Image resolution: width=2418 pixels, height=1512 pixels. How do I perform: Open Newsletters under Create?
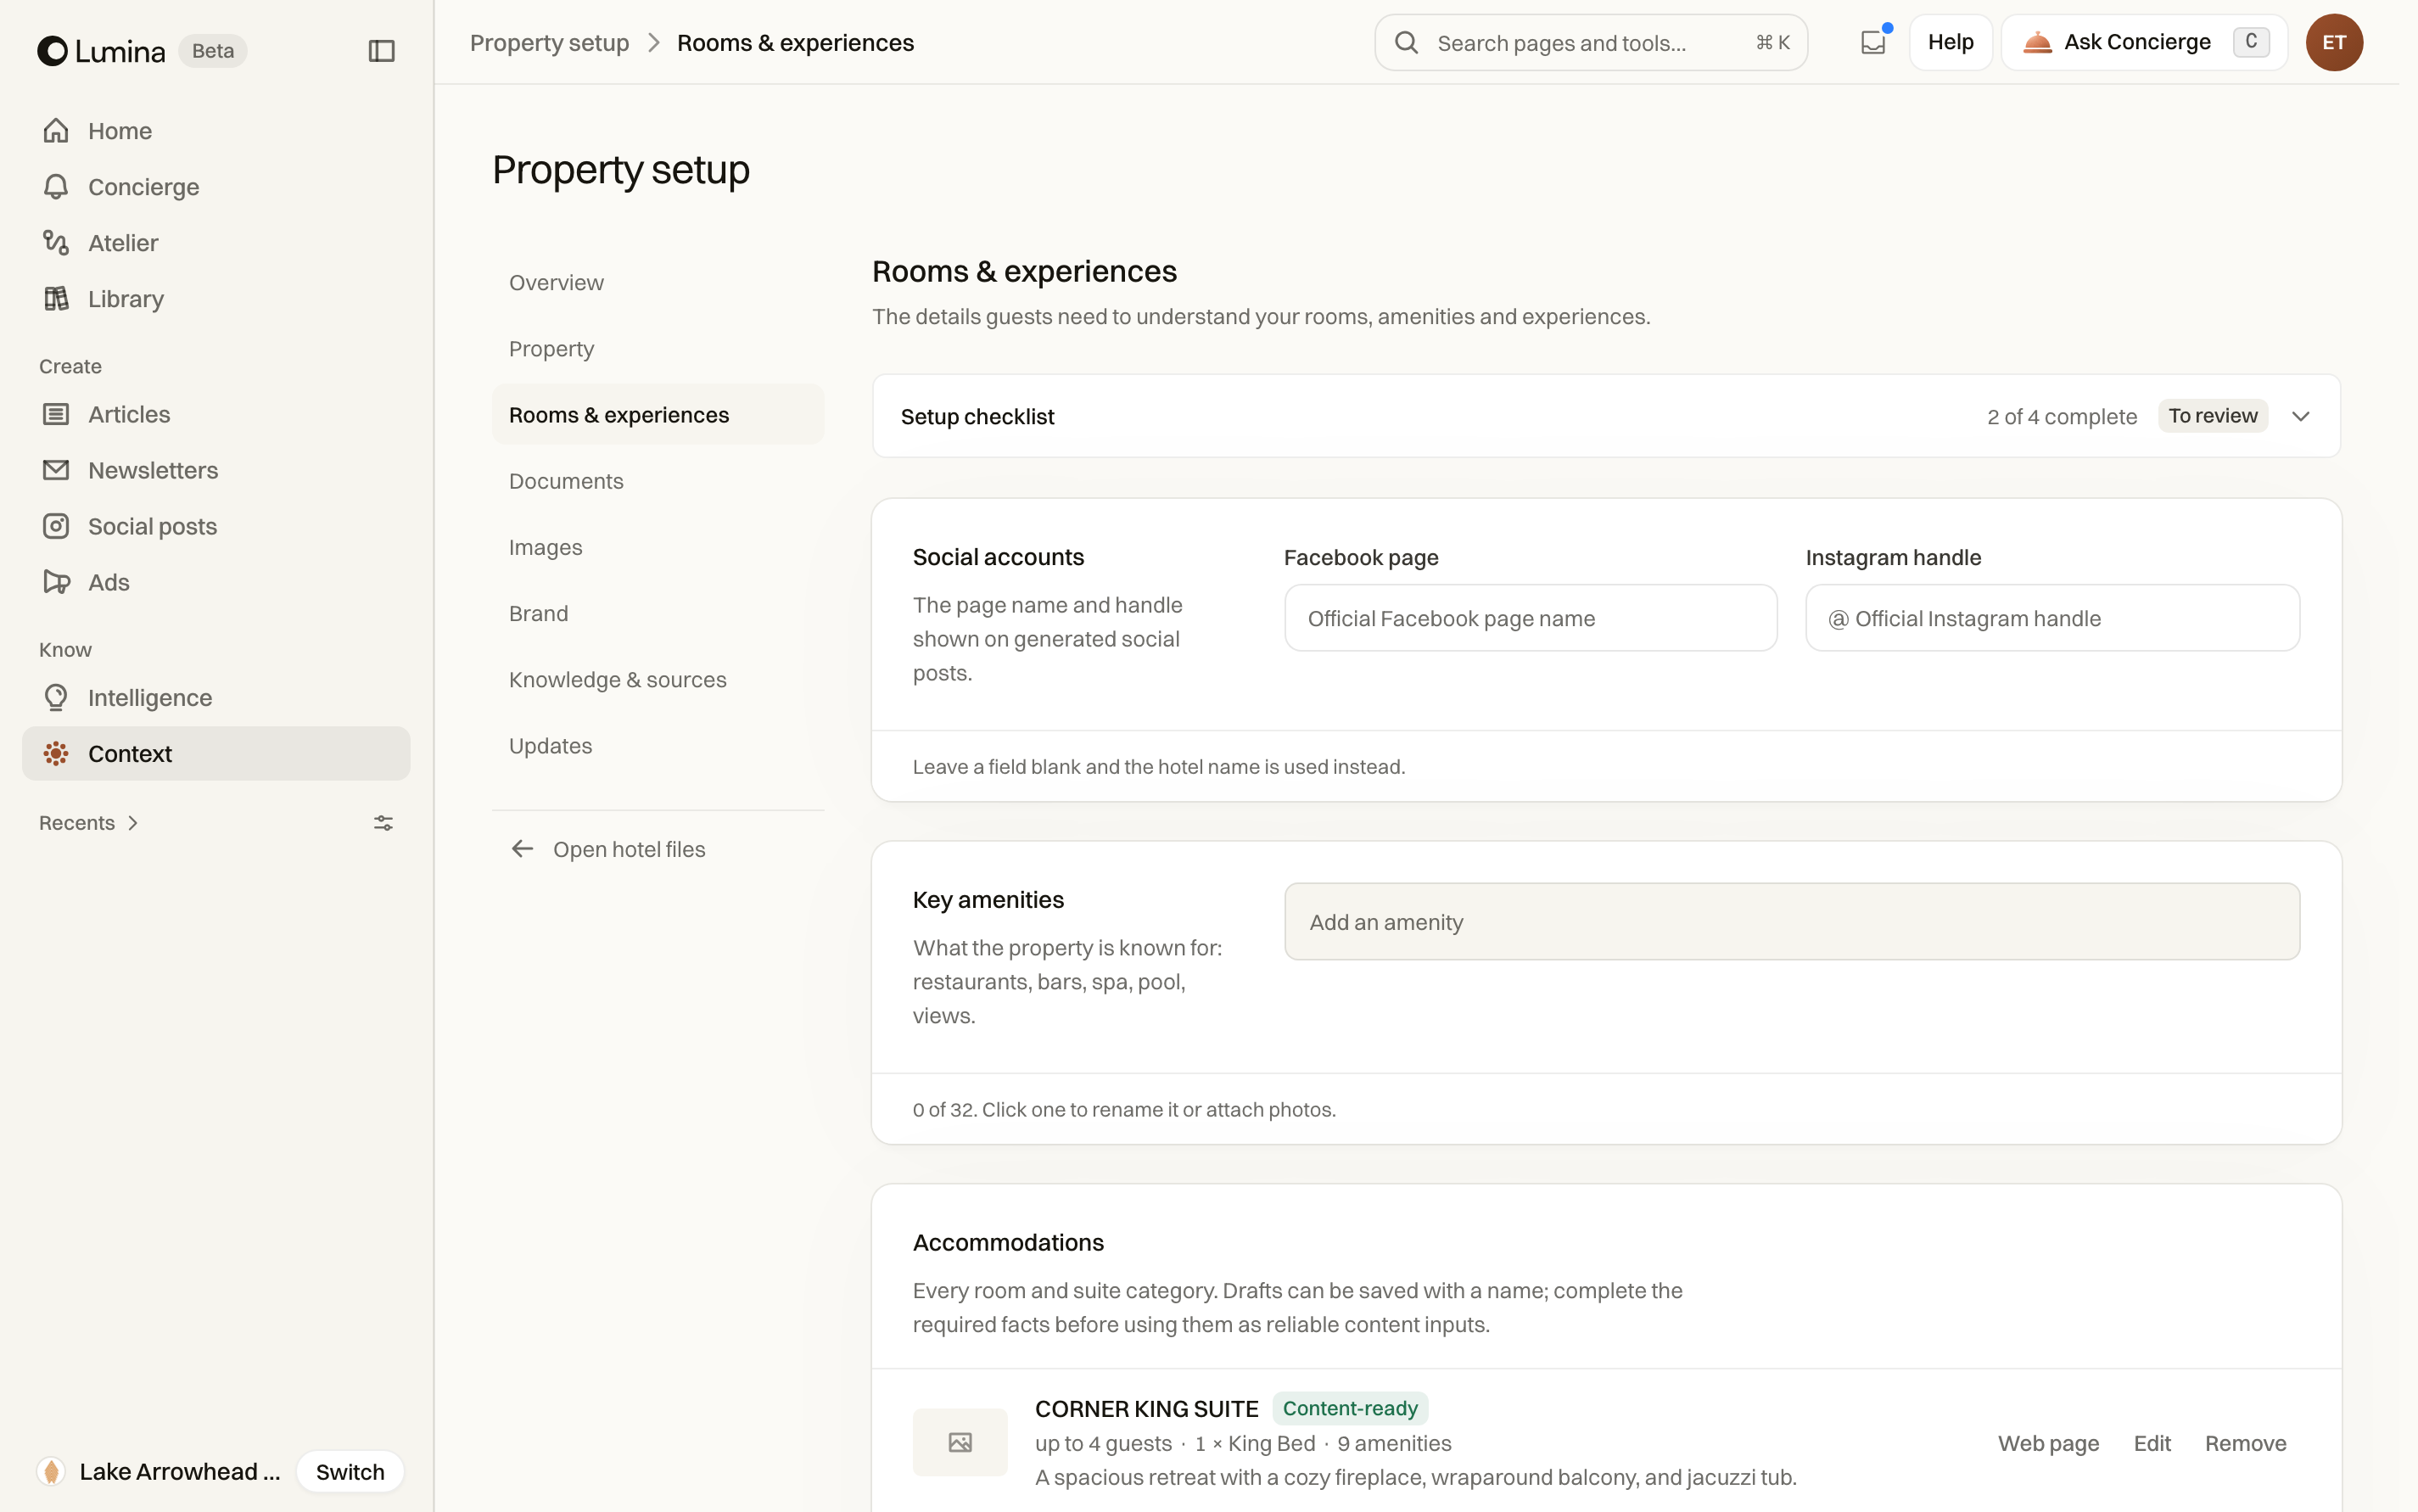click(216, 470)
